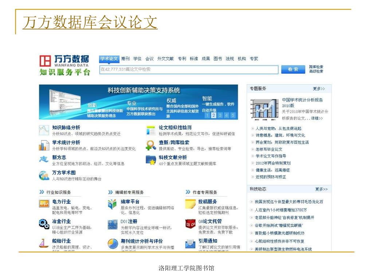The width and height of the screenshot is (373, 280).
Task: Click the 查新/跨库检索 magnifier icon
Action: click(150, 145)
